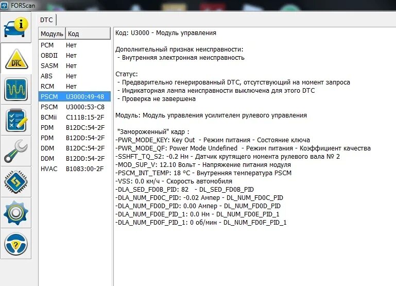This screenshot has width=396, height=286.
Task: Select PDM code B12DC:54-2F row
Action: coord(75,128)
